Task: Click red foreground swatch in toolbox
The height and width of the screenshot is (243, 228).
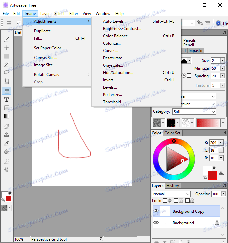Action: click(x=8, y=199)
